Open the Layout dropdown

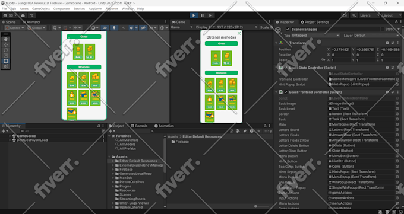click(x=391, y=15)
